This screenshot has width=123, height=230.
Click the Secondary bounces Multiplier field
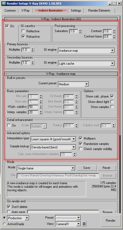pyautogui.click(x=26, y=63)
